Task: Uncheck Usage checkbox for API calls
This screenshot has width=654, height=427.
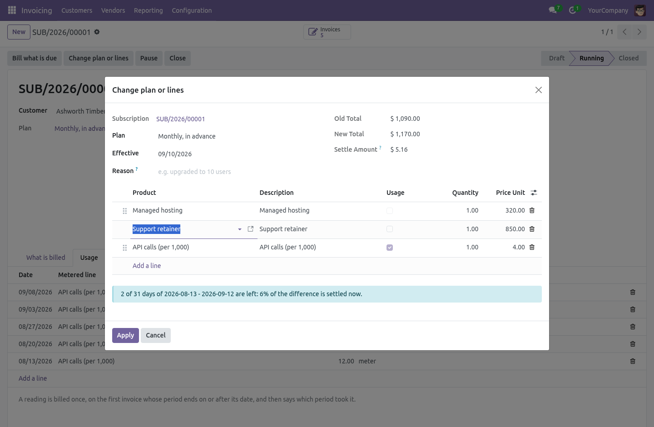Action: pyautogui.click(x=390, y=248)
